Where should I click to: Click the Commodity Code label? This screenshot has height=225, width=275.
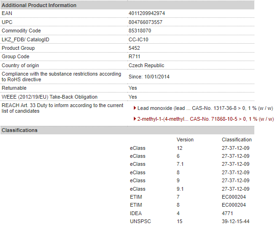21,31
